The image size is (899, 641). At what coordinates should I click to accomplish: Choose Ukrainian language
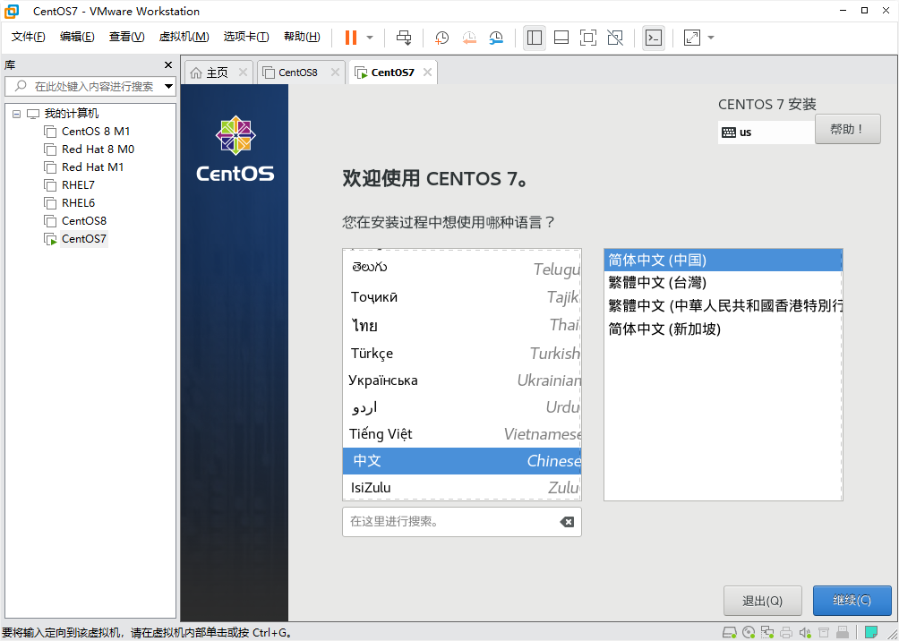tap(461, 380)
